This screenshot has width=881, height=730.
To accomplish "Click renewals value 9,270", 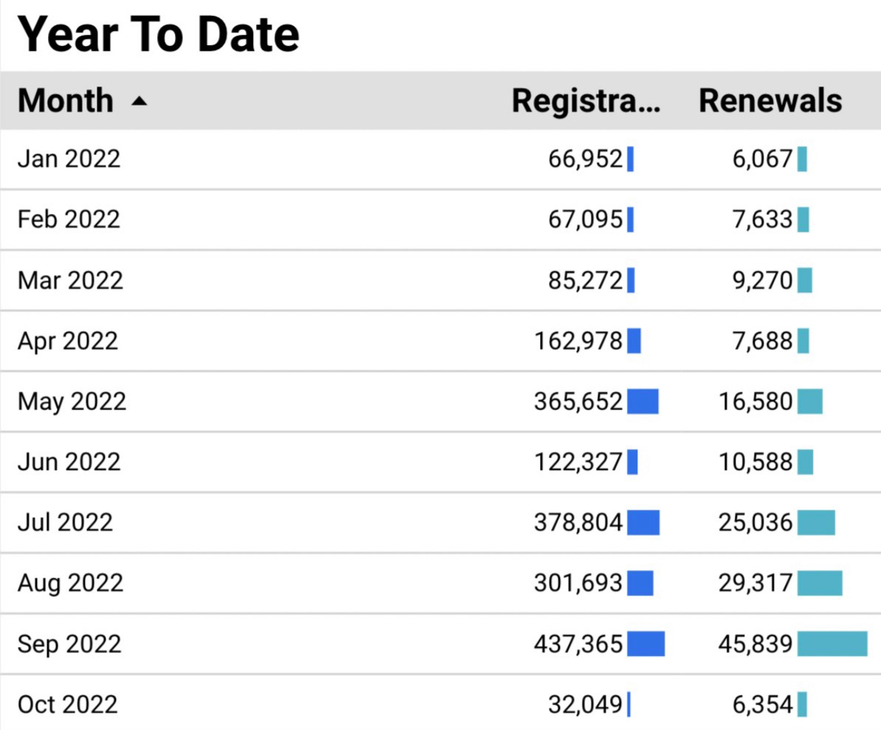I will (762, 280).
